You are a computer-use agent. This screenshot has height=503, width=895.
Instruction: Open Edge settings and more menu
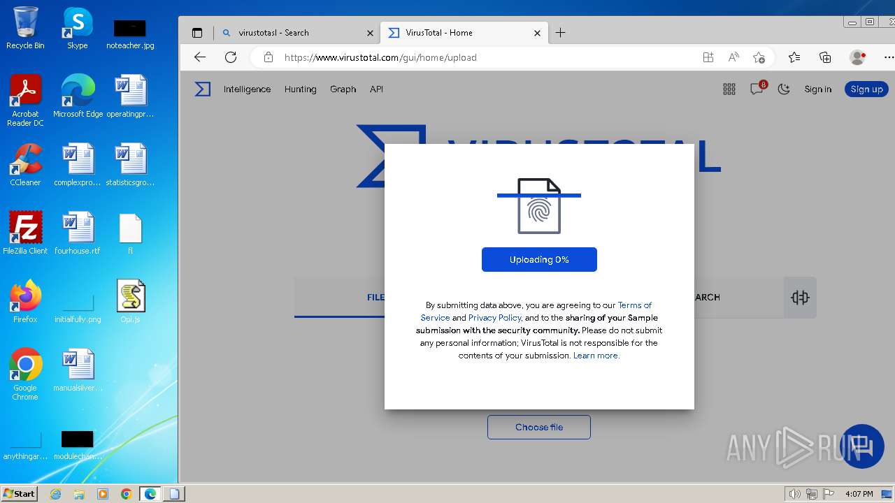pyautogui.click(x=888, y=57)
